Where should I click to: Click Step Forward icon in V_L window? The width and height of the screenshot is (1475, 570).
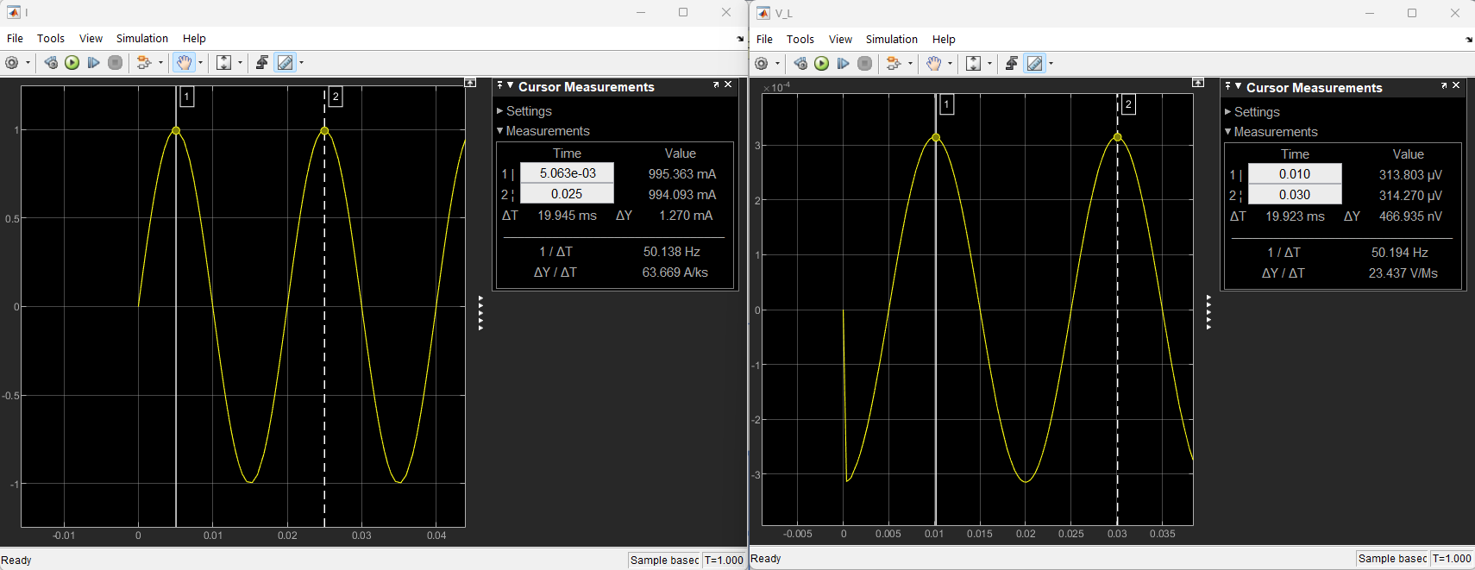tap(843, 63)
